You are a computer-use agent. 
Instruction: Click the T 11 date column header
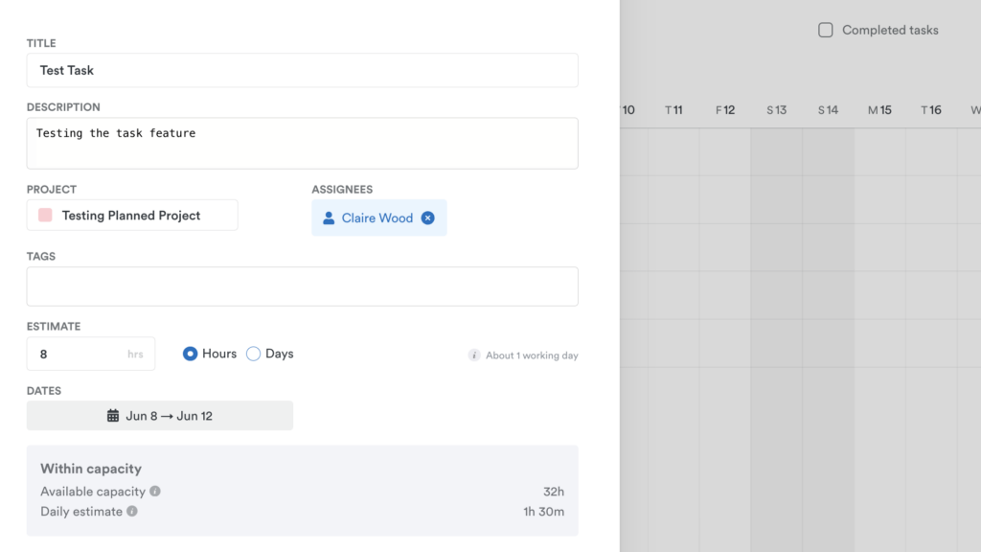coord(673,110)
